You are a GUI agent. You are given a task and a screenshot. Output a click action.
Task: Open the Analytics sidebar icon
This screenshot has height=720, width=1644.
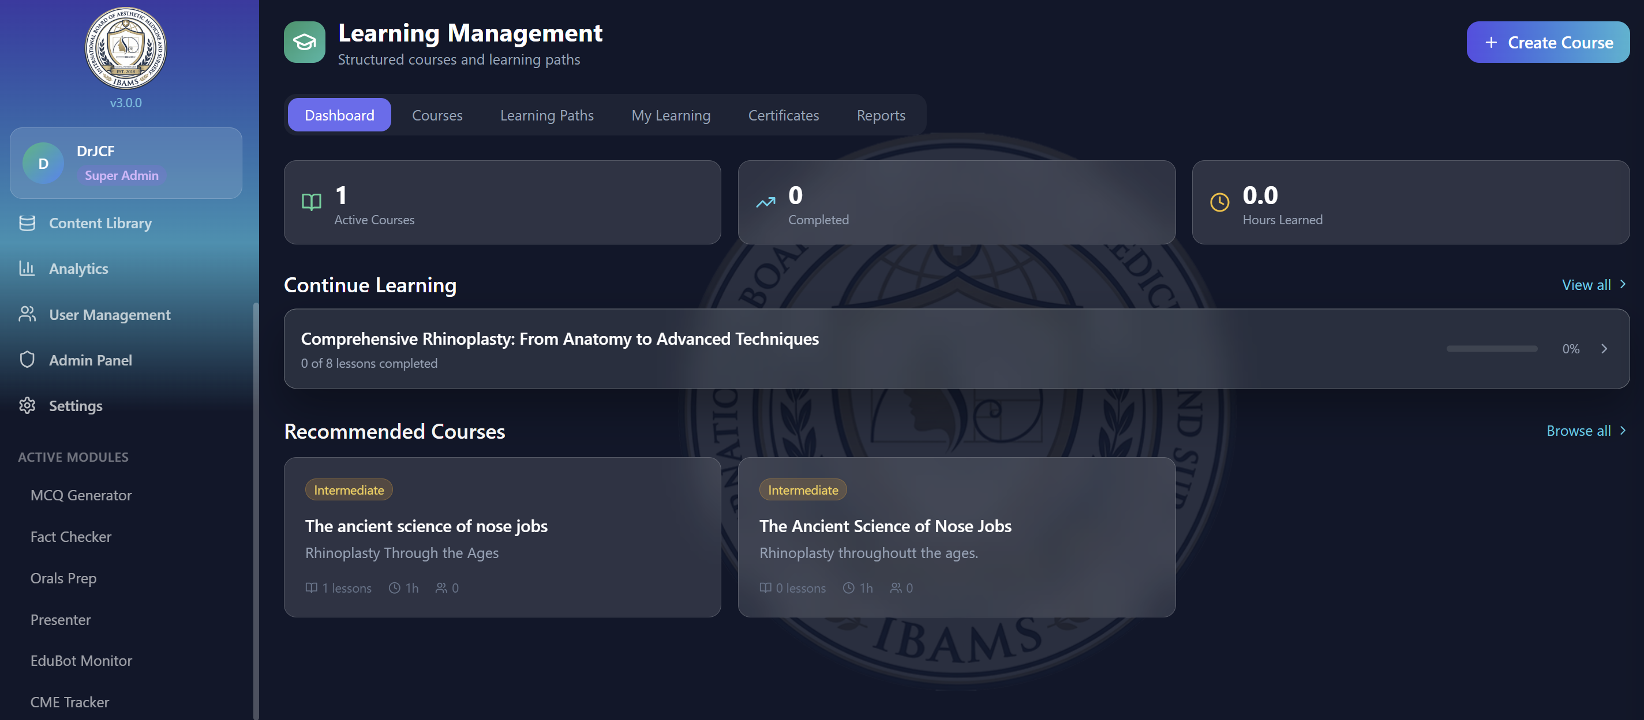coord(28,269)
